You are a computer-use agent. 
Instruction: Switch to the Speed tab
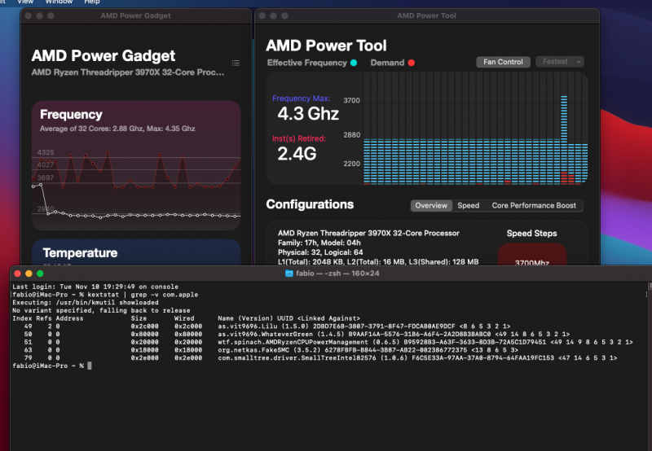[x=469, y=206]
